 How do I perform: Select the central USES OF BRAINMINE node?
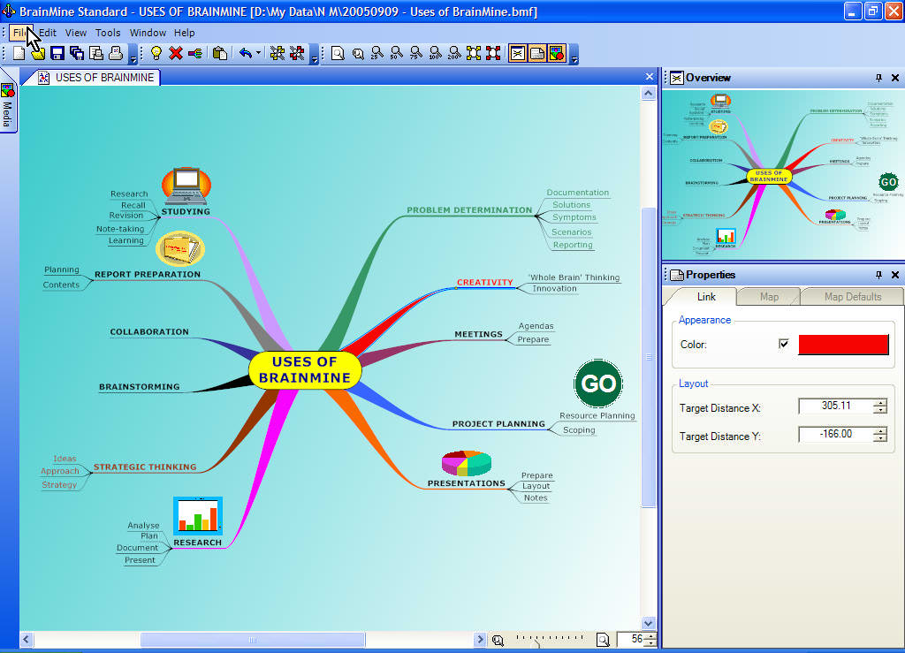(x=305, y=369)
